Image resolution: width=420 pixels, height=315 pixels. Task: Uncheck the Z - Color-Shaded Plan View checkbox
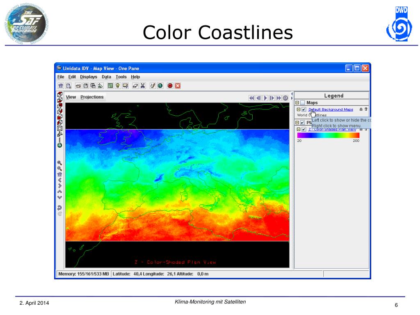304,129
